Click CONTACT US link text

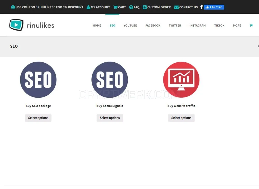click(189, 7)
